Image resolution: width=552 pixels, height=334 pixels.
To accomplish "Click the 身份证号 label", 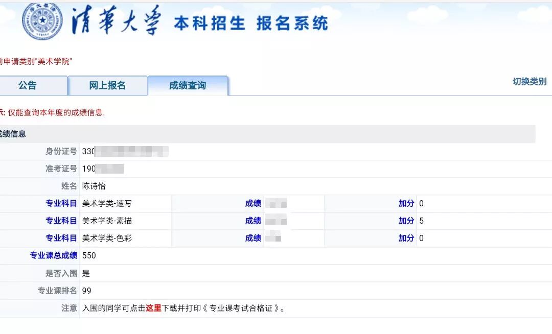I will [x=61, y=151].
